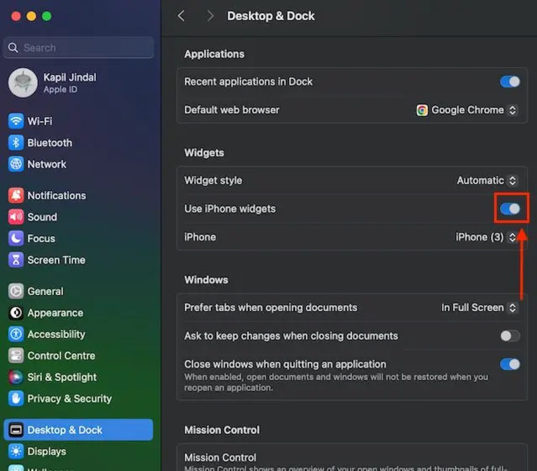Click the Screen Time hourglass icon
537x471 pixels.
(16, 260)
